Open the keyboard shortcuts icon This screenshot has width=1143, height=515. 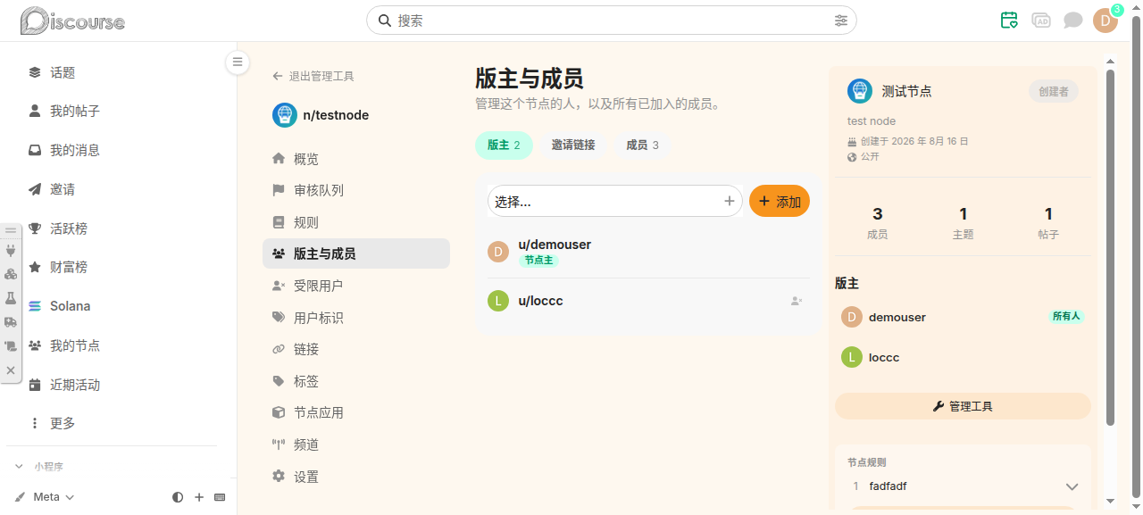(220, 497)
